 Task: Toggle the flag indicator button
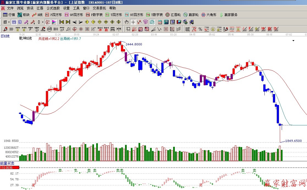[54, 22]
